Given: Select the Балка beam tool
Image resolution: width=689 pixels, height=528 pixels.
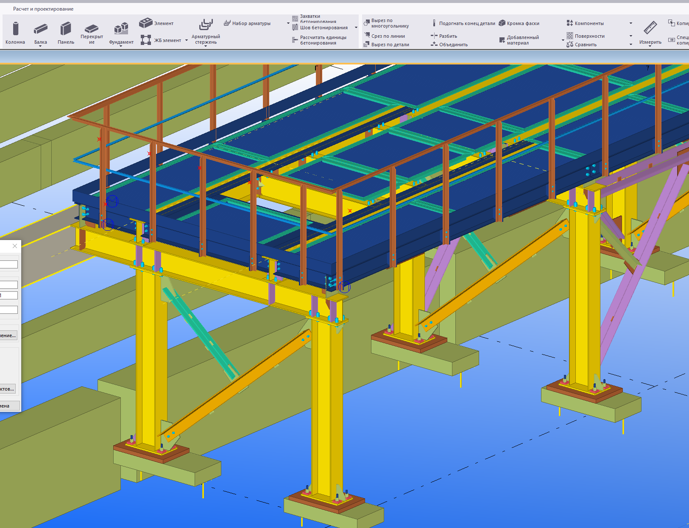Looking at the screenshot, I should pos(41,32).
